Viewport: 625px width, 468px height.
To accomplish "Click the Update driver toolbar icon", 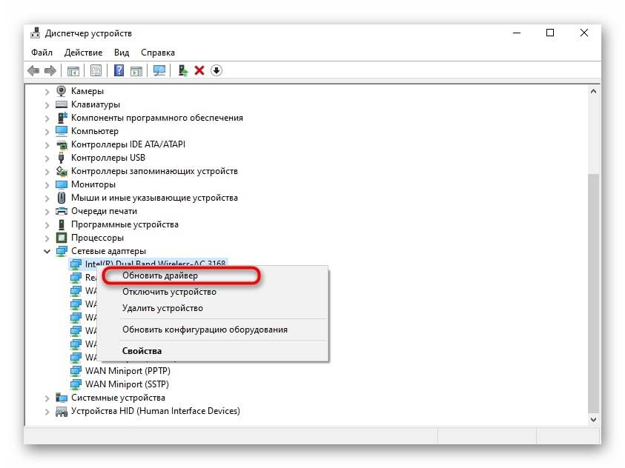I will (182, 70).
